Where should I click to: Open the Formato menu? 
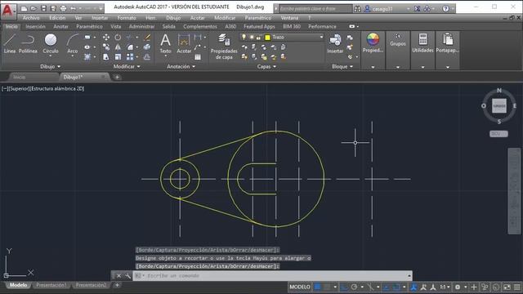[127, 18]
